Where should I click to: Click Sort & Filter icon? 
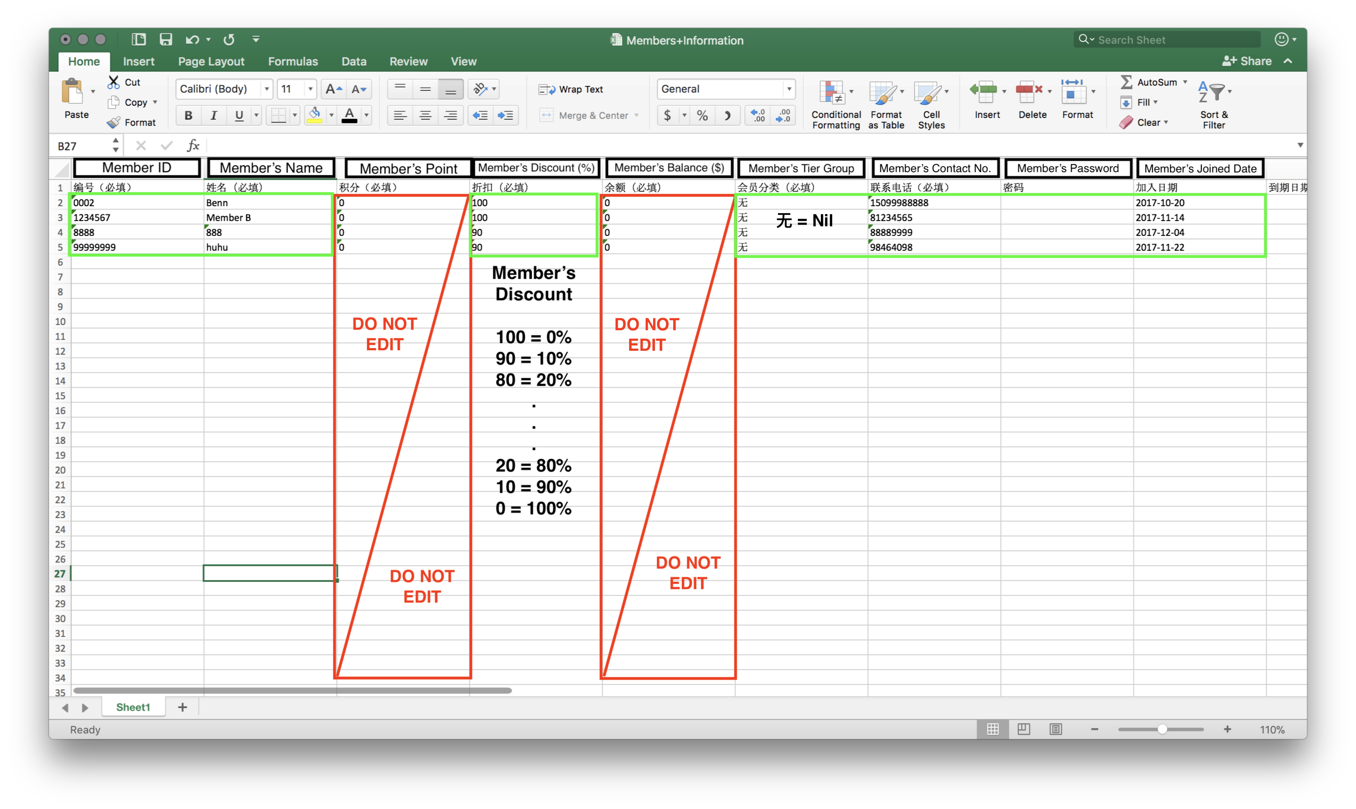point(1212,93)
